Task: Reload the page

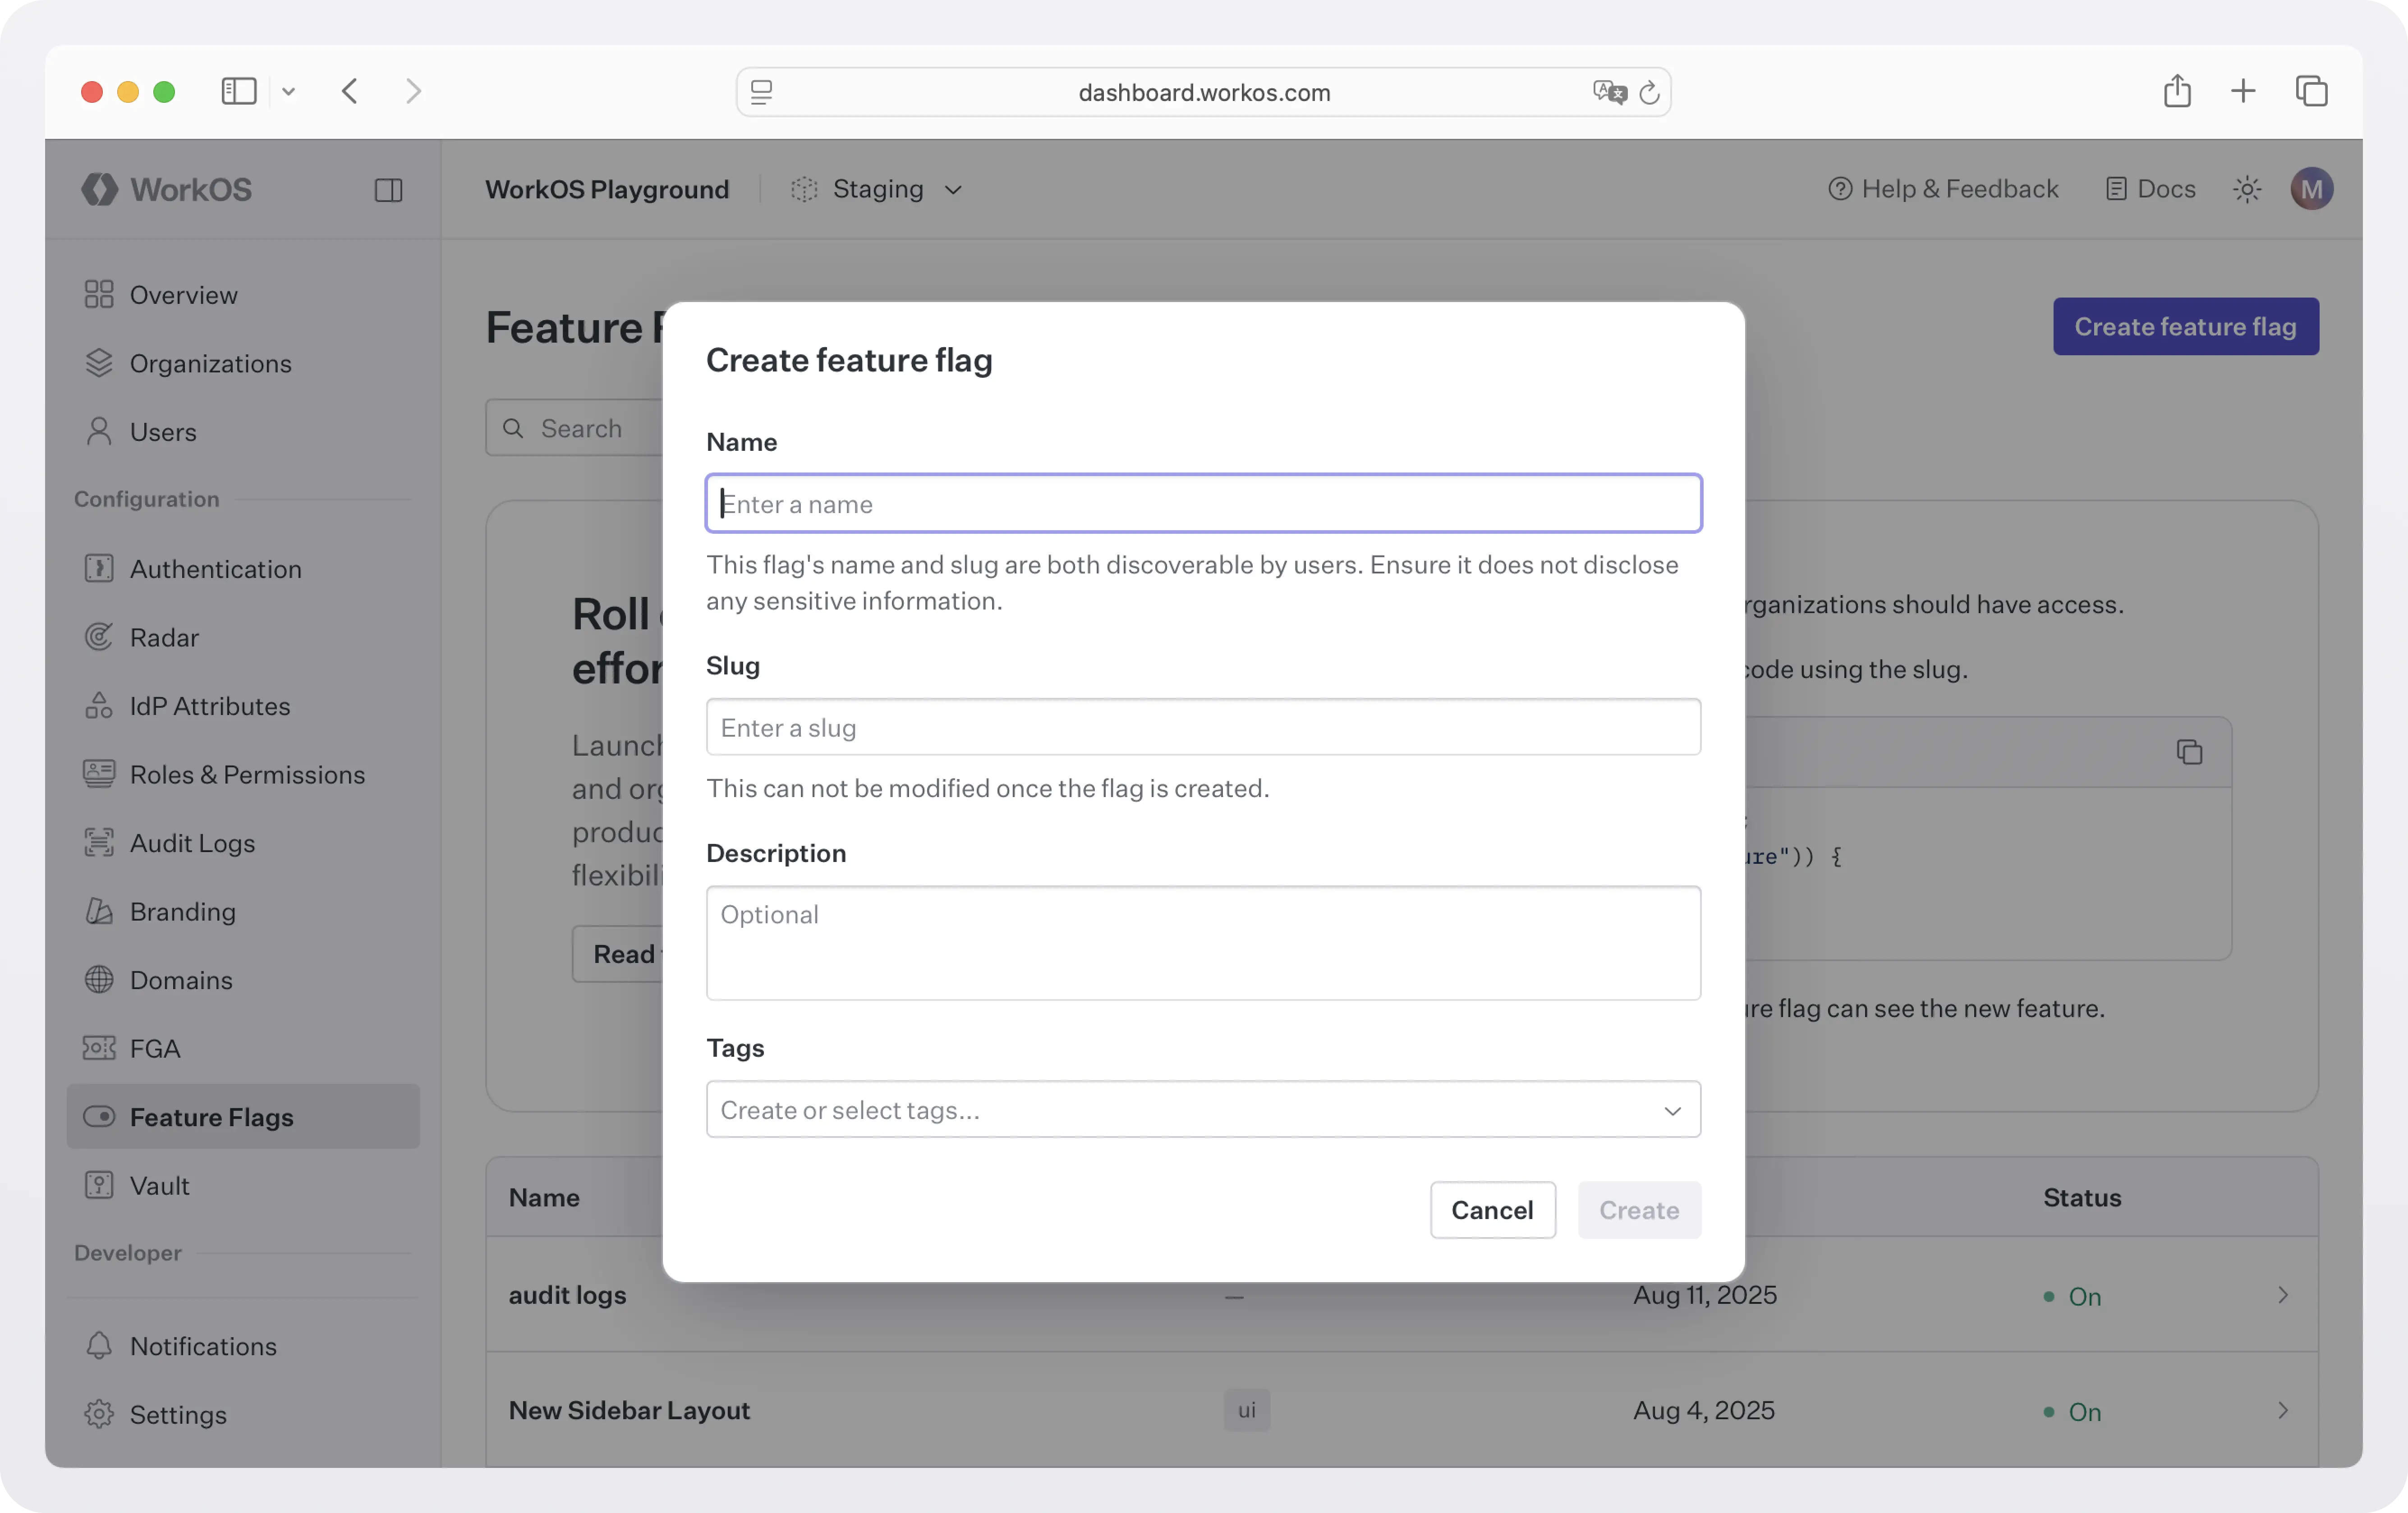Action: 1649,92
